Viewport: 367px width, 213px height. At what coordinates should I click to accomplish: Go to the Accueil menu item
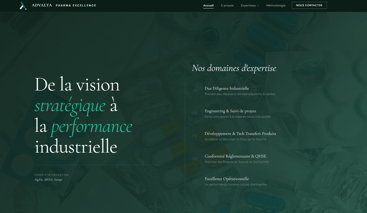(208, 5)
